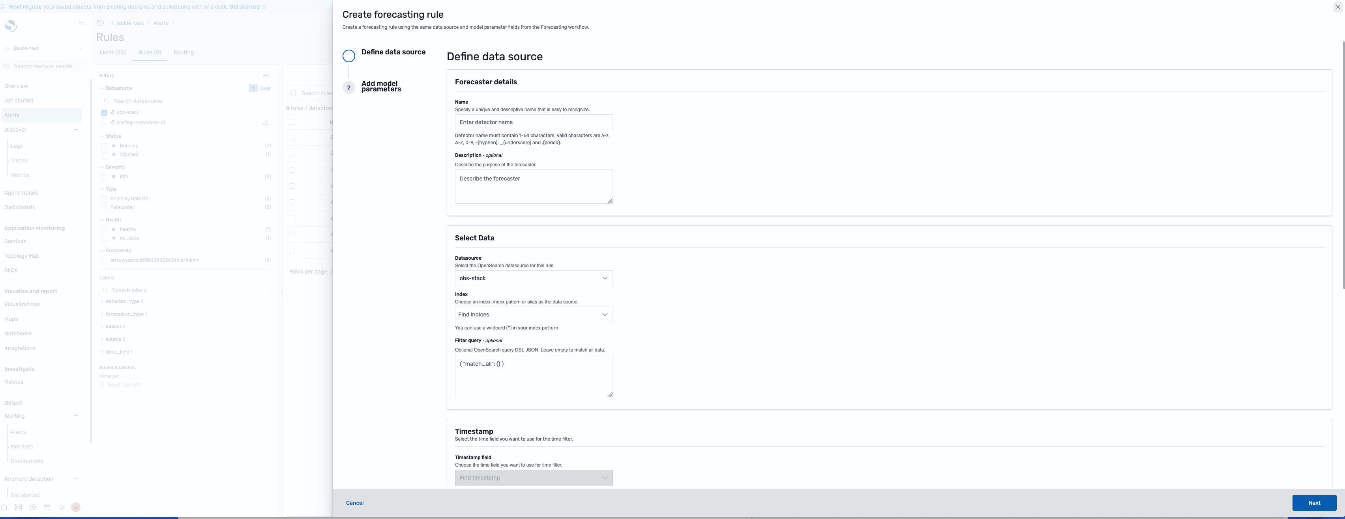Click search icon in Search rules field
This screenshot has height=519, width=1345.
[x=294, y=93]
